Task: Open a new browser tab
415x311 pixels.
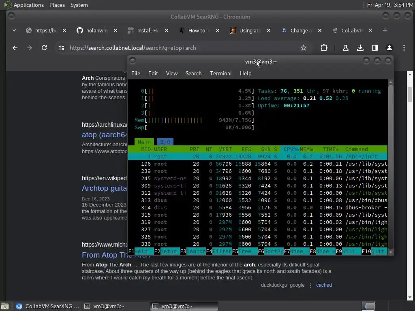Action: click(x=385, y=30)
